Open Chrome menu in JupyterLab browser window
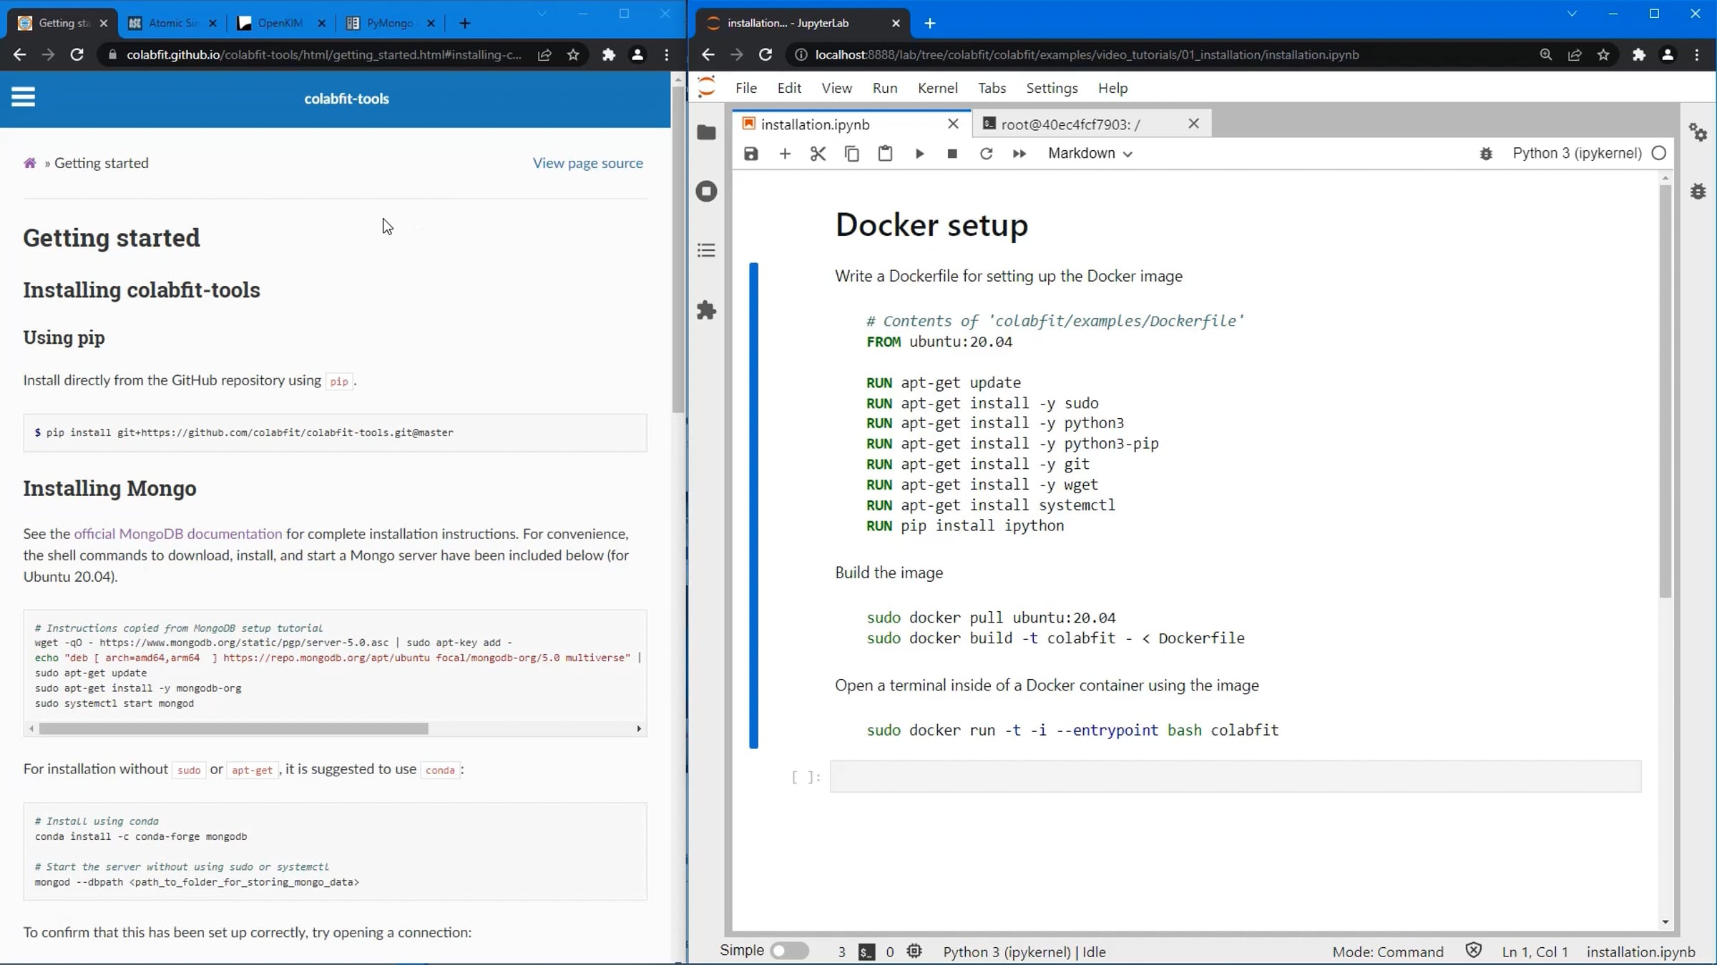 pyautogui.click(x=1696, y=54)
